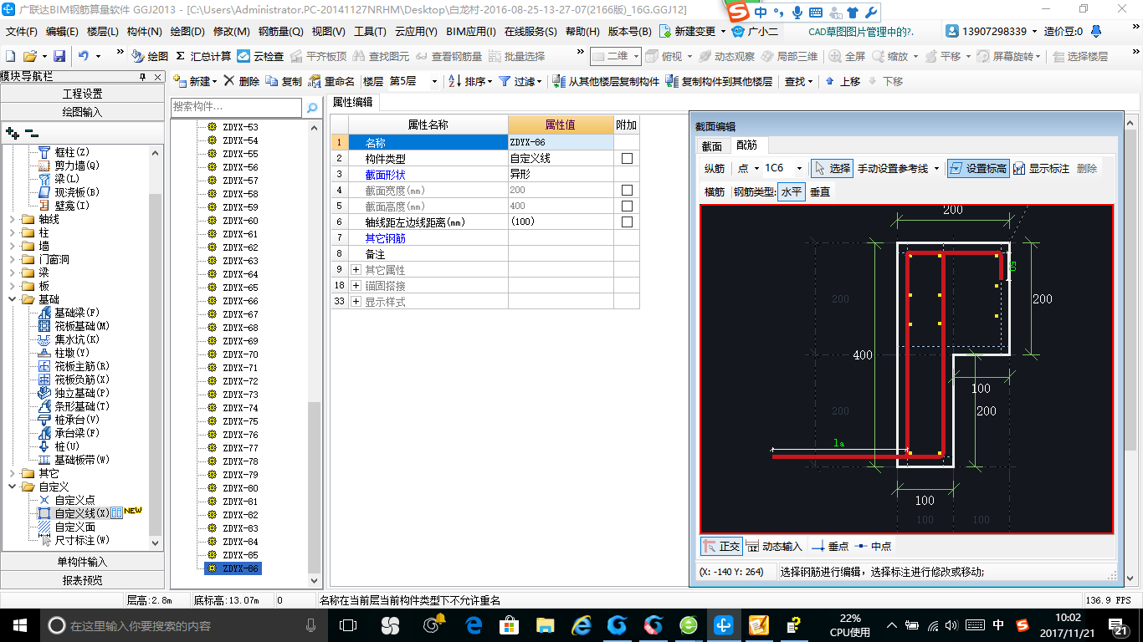The height and width of the screenshot is (642, 1143).
Task: Open the 1C6 rebar spec dropdown
Action: pos(799,168)
